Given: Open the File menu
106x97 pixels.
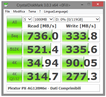Looking at the screenshot, I should tap(7, 11).
